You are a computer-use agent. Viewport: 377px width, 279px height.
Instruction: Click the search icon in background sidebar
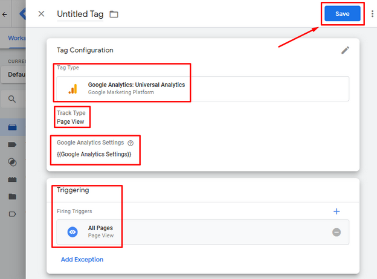[x=12, y=99]
